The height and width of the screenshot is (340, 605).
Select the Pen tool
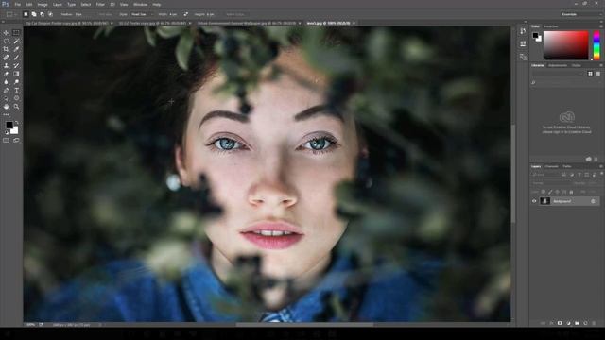pos(6,91)
